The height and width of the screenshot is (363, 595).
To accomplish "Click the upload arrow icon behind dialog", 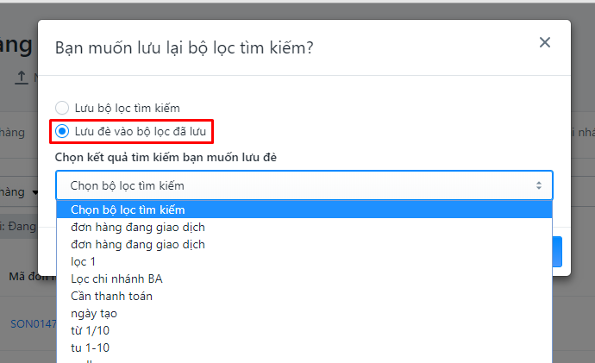I will tap(22, 78).
